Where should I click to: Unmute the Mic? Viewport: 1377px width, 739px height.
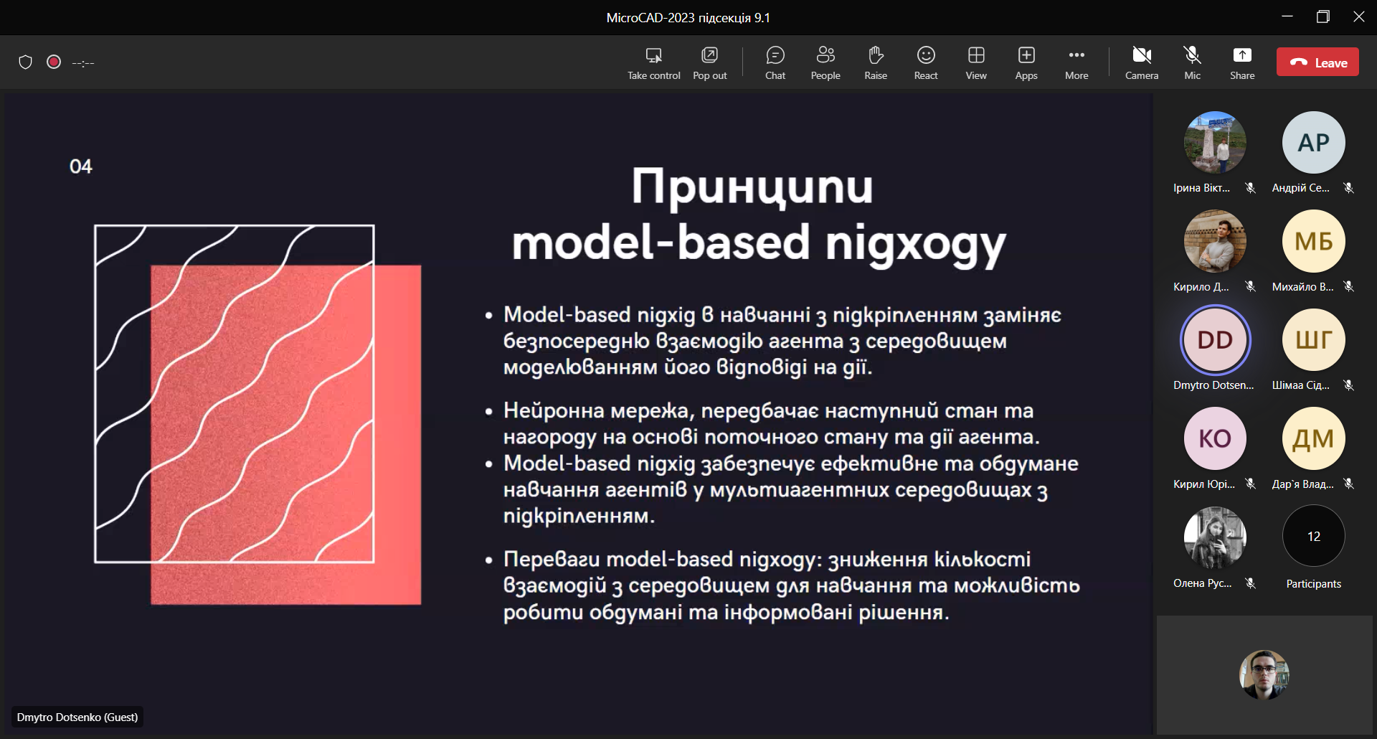click(1192, 56)
